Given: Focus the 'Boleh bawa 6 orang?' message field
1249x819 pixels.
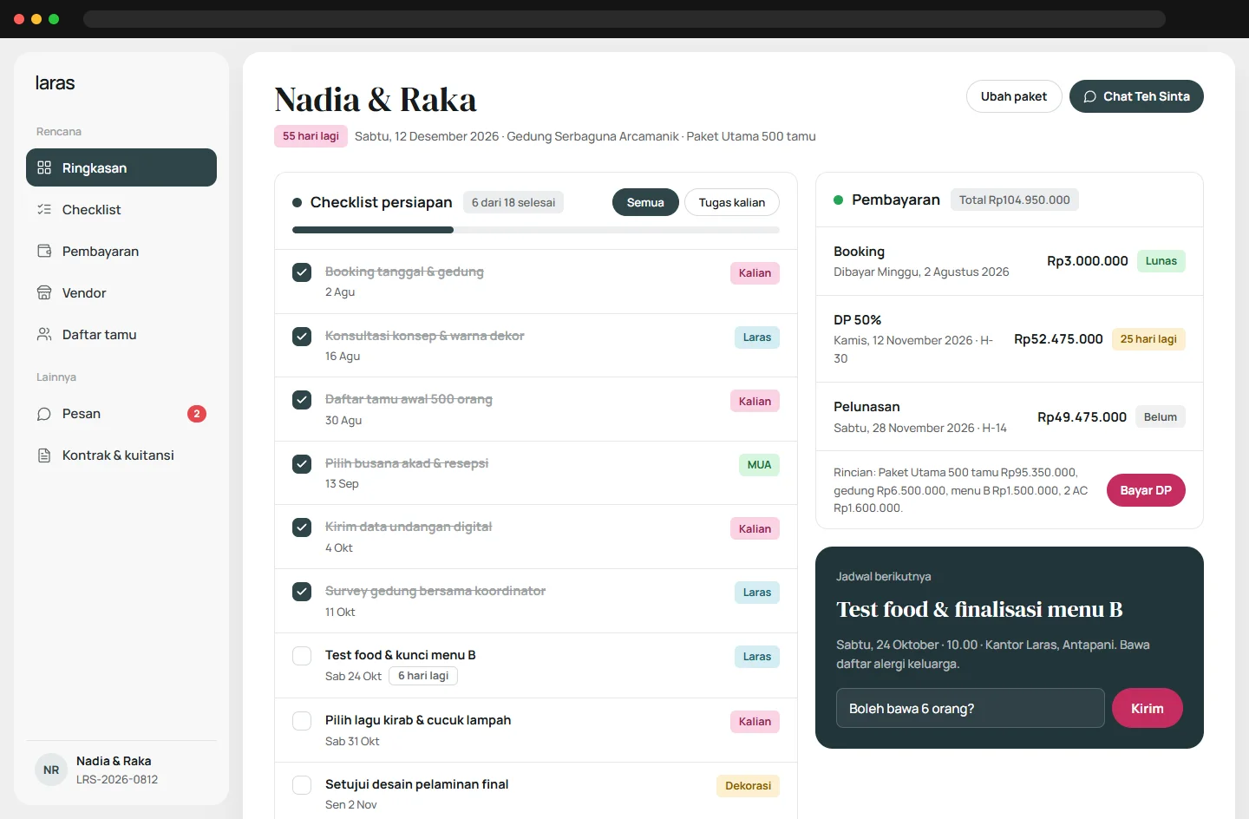Looking at the screenshot, I should (x=971, y=708).
